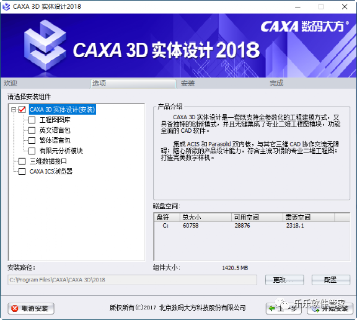Select the 有限元分析模块 tree label
This screenshot has width=357, height=320.
click(61, 151)
